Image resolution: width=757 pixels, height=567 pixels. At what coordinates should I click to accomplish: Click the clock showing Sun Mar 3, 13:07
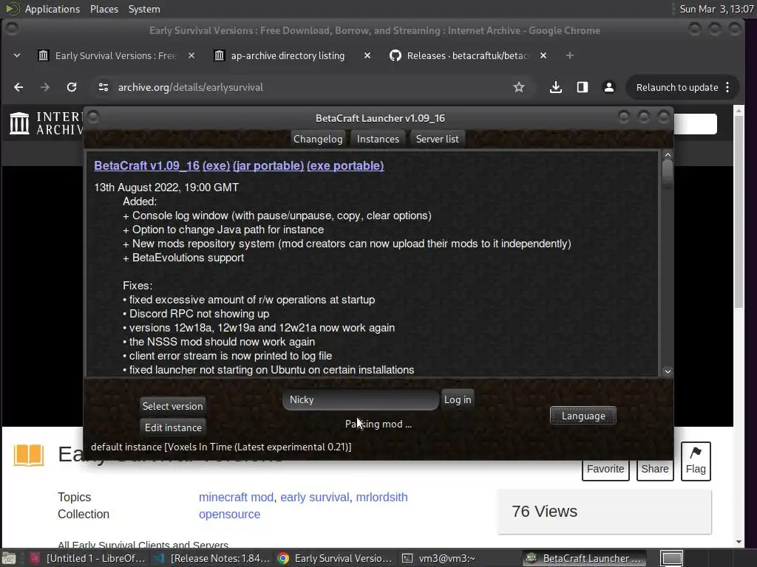(716, 9)
